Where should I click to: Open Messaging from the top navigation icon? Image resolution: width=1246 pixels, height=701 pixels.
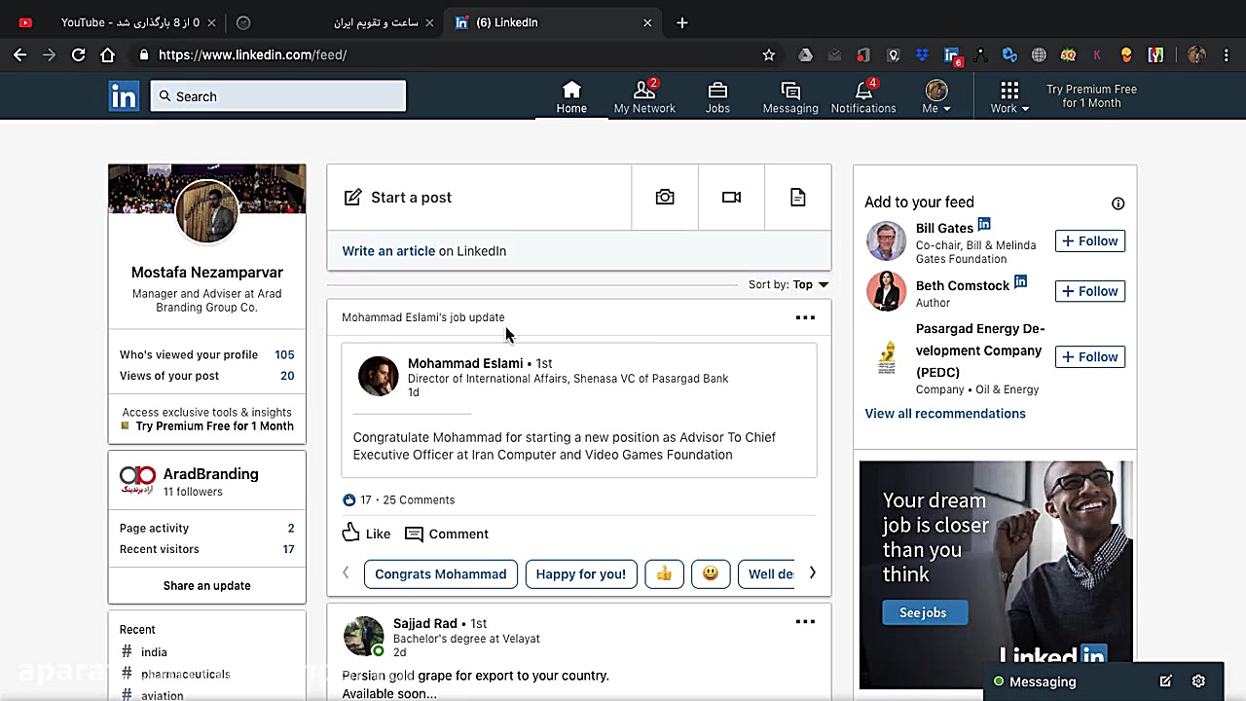click(x=789, y=92)
